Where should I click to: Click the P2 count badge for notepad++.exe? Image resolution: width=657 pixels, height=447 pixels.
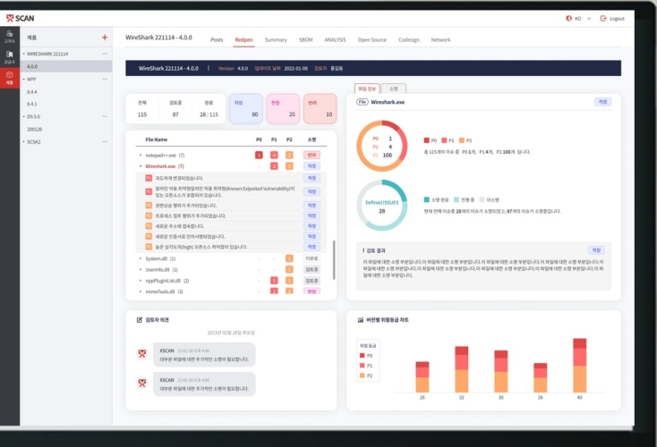pyautogui.click(x=289, y=156)
